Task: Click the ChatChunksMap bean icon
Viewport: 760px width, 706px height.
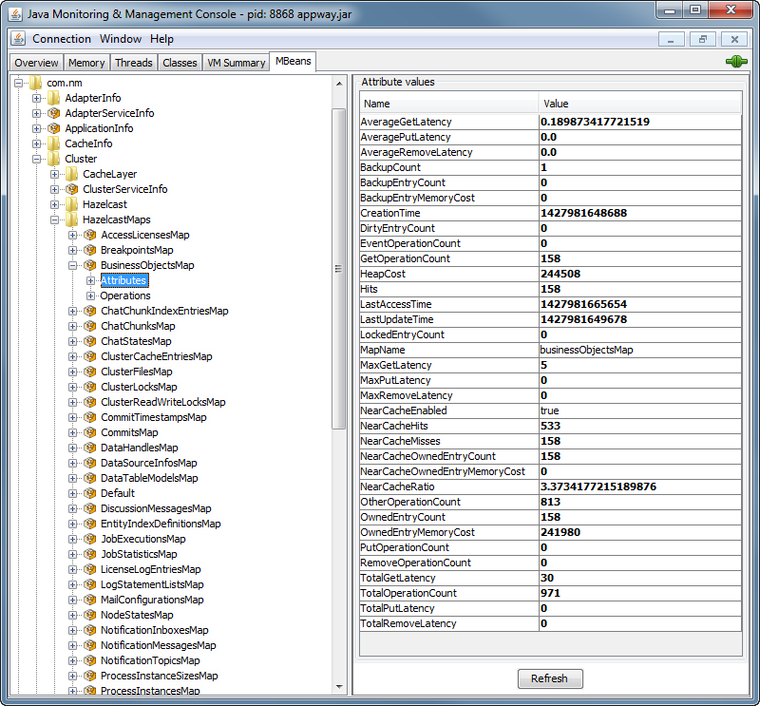Action: click(89, 326)
